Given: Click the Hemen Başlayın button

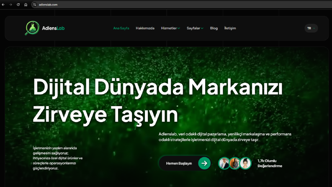Looking at the screenshot, I should point(185,163).
